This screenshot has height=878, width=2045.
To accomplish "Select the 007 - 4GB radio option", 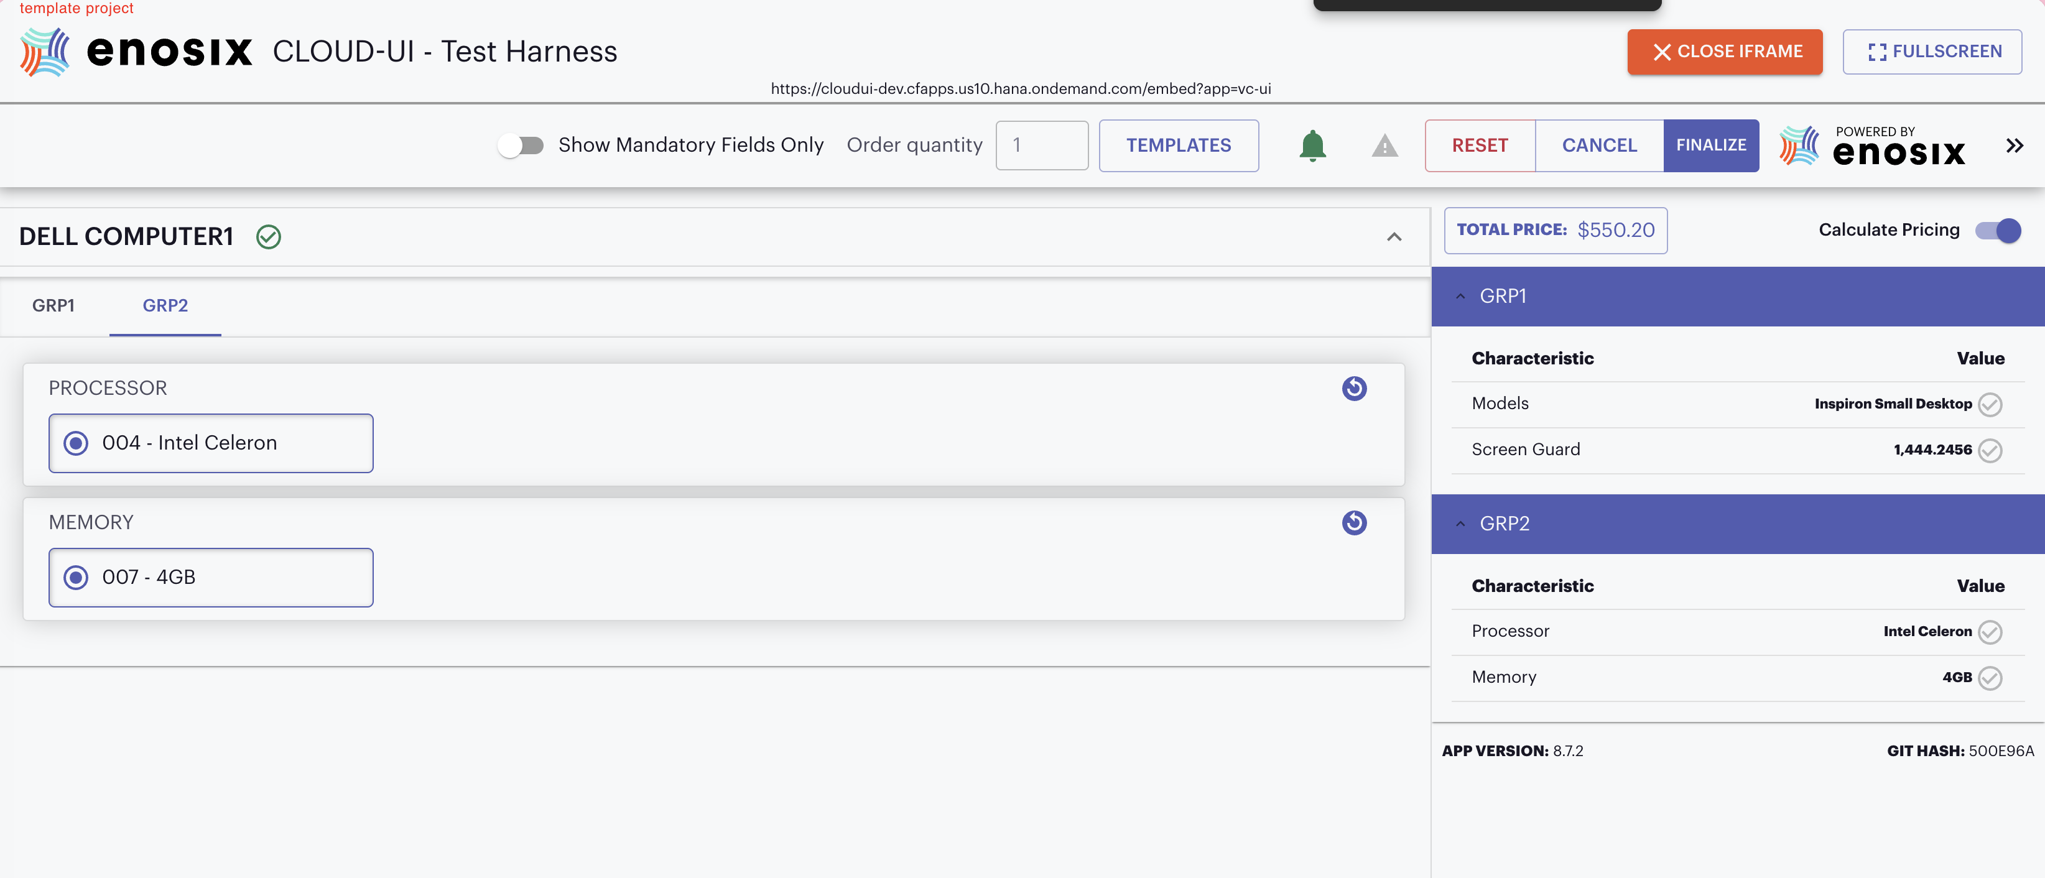I will pyautogui.click(x=77, y=577).
